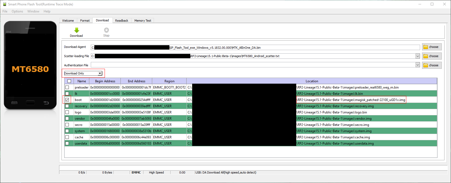Open the Options menu
451x183 pixels.
click(x=17, y=11)
